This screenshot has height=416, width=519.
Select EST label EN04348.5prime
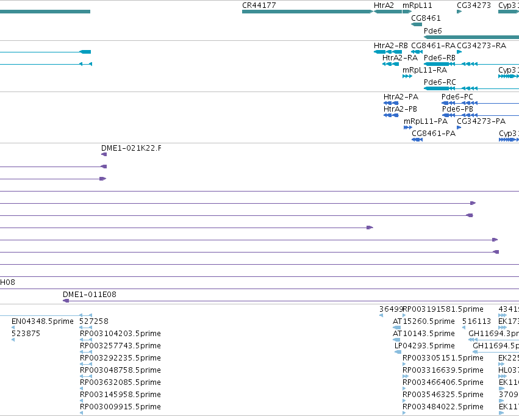pyautogui.click(x=42, y=321)
